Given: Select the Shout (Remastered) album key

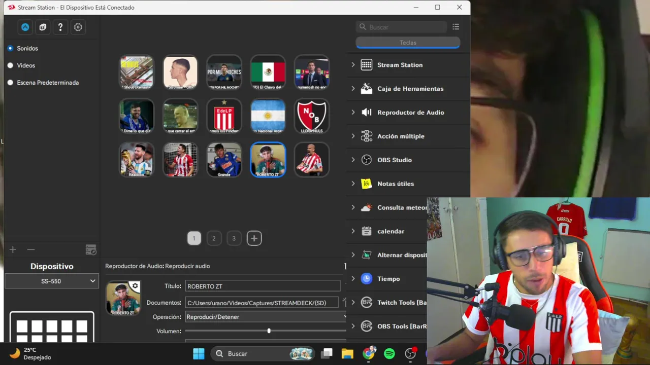Looking at the screenshot, I should pyautogui.click(x=137, y=72).
